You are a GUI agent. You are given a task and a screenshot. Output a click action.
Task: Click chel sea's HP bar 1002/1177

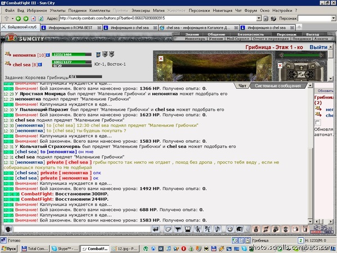pos(71,62)
